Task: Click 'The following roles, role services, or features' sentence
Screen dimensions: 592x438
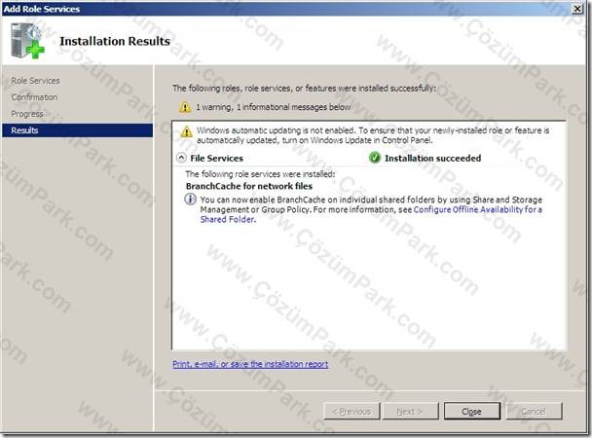Action: click(305, 89)
